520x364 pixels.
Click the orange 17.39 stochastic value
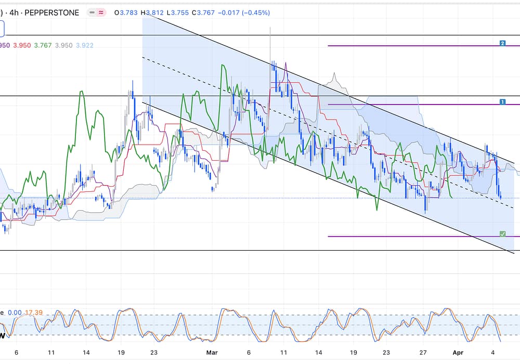coord(32,313)
